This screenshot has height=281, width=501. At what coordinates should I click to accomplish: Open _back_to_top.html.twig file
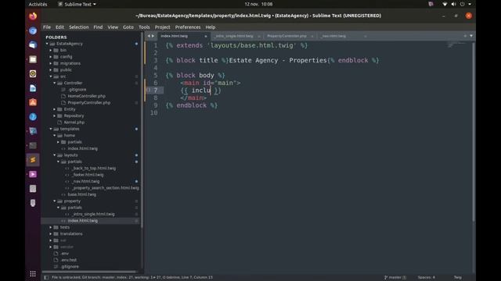(94, 169)
